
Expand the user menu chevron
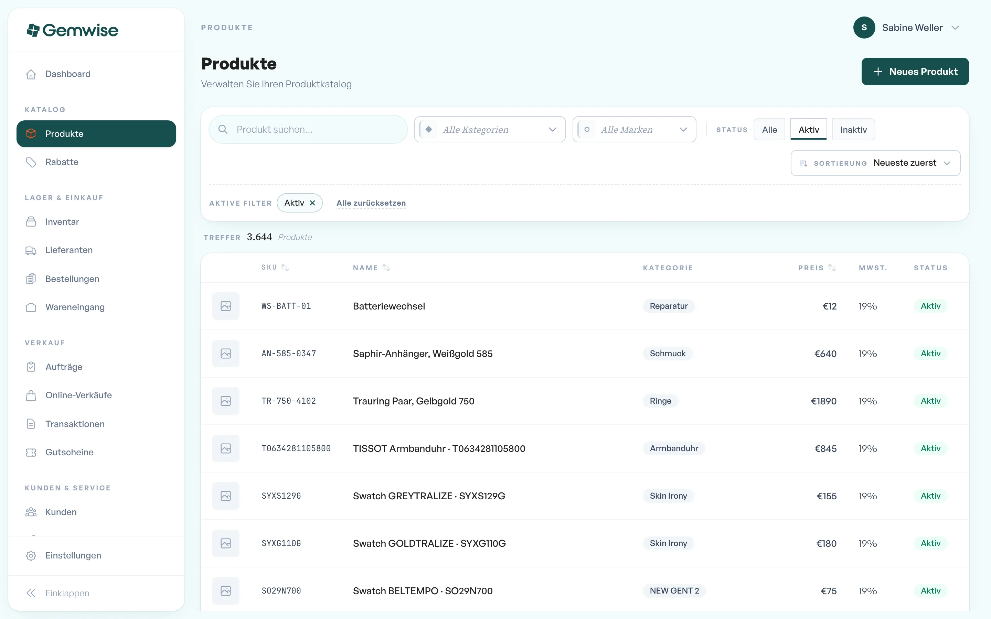coord(955,28)
